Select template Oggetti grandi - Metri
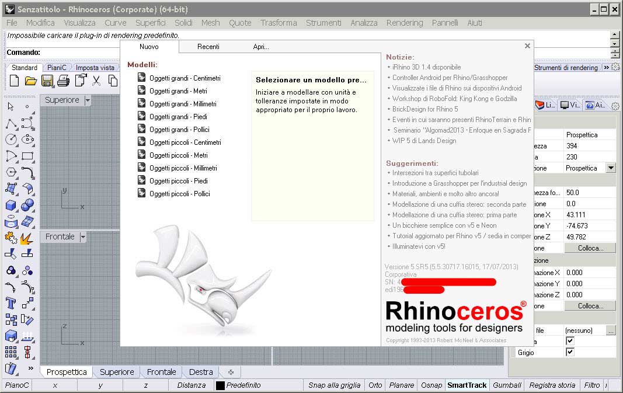The width and height of the screenshot is (623, 393). click(x=178, y=91)
